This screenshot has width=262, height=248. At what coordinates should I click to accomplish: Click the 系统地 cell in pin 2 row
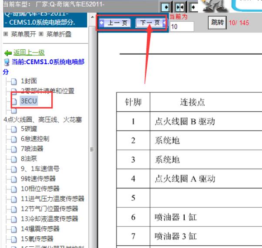[206, 140]
